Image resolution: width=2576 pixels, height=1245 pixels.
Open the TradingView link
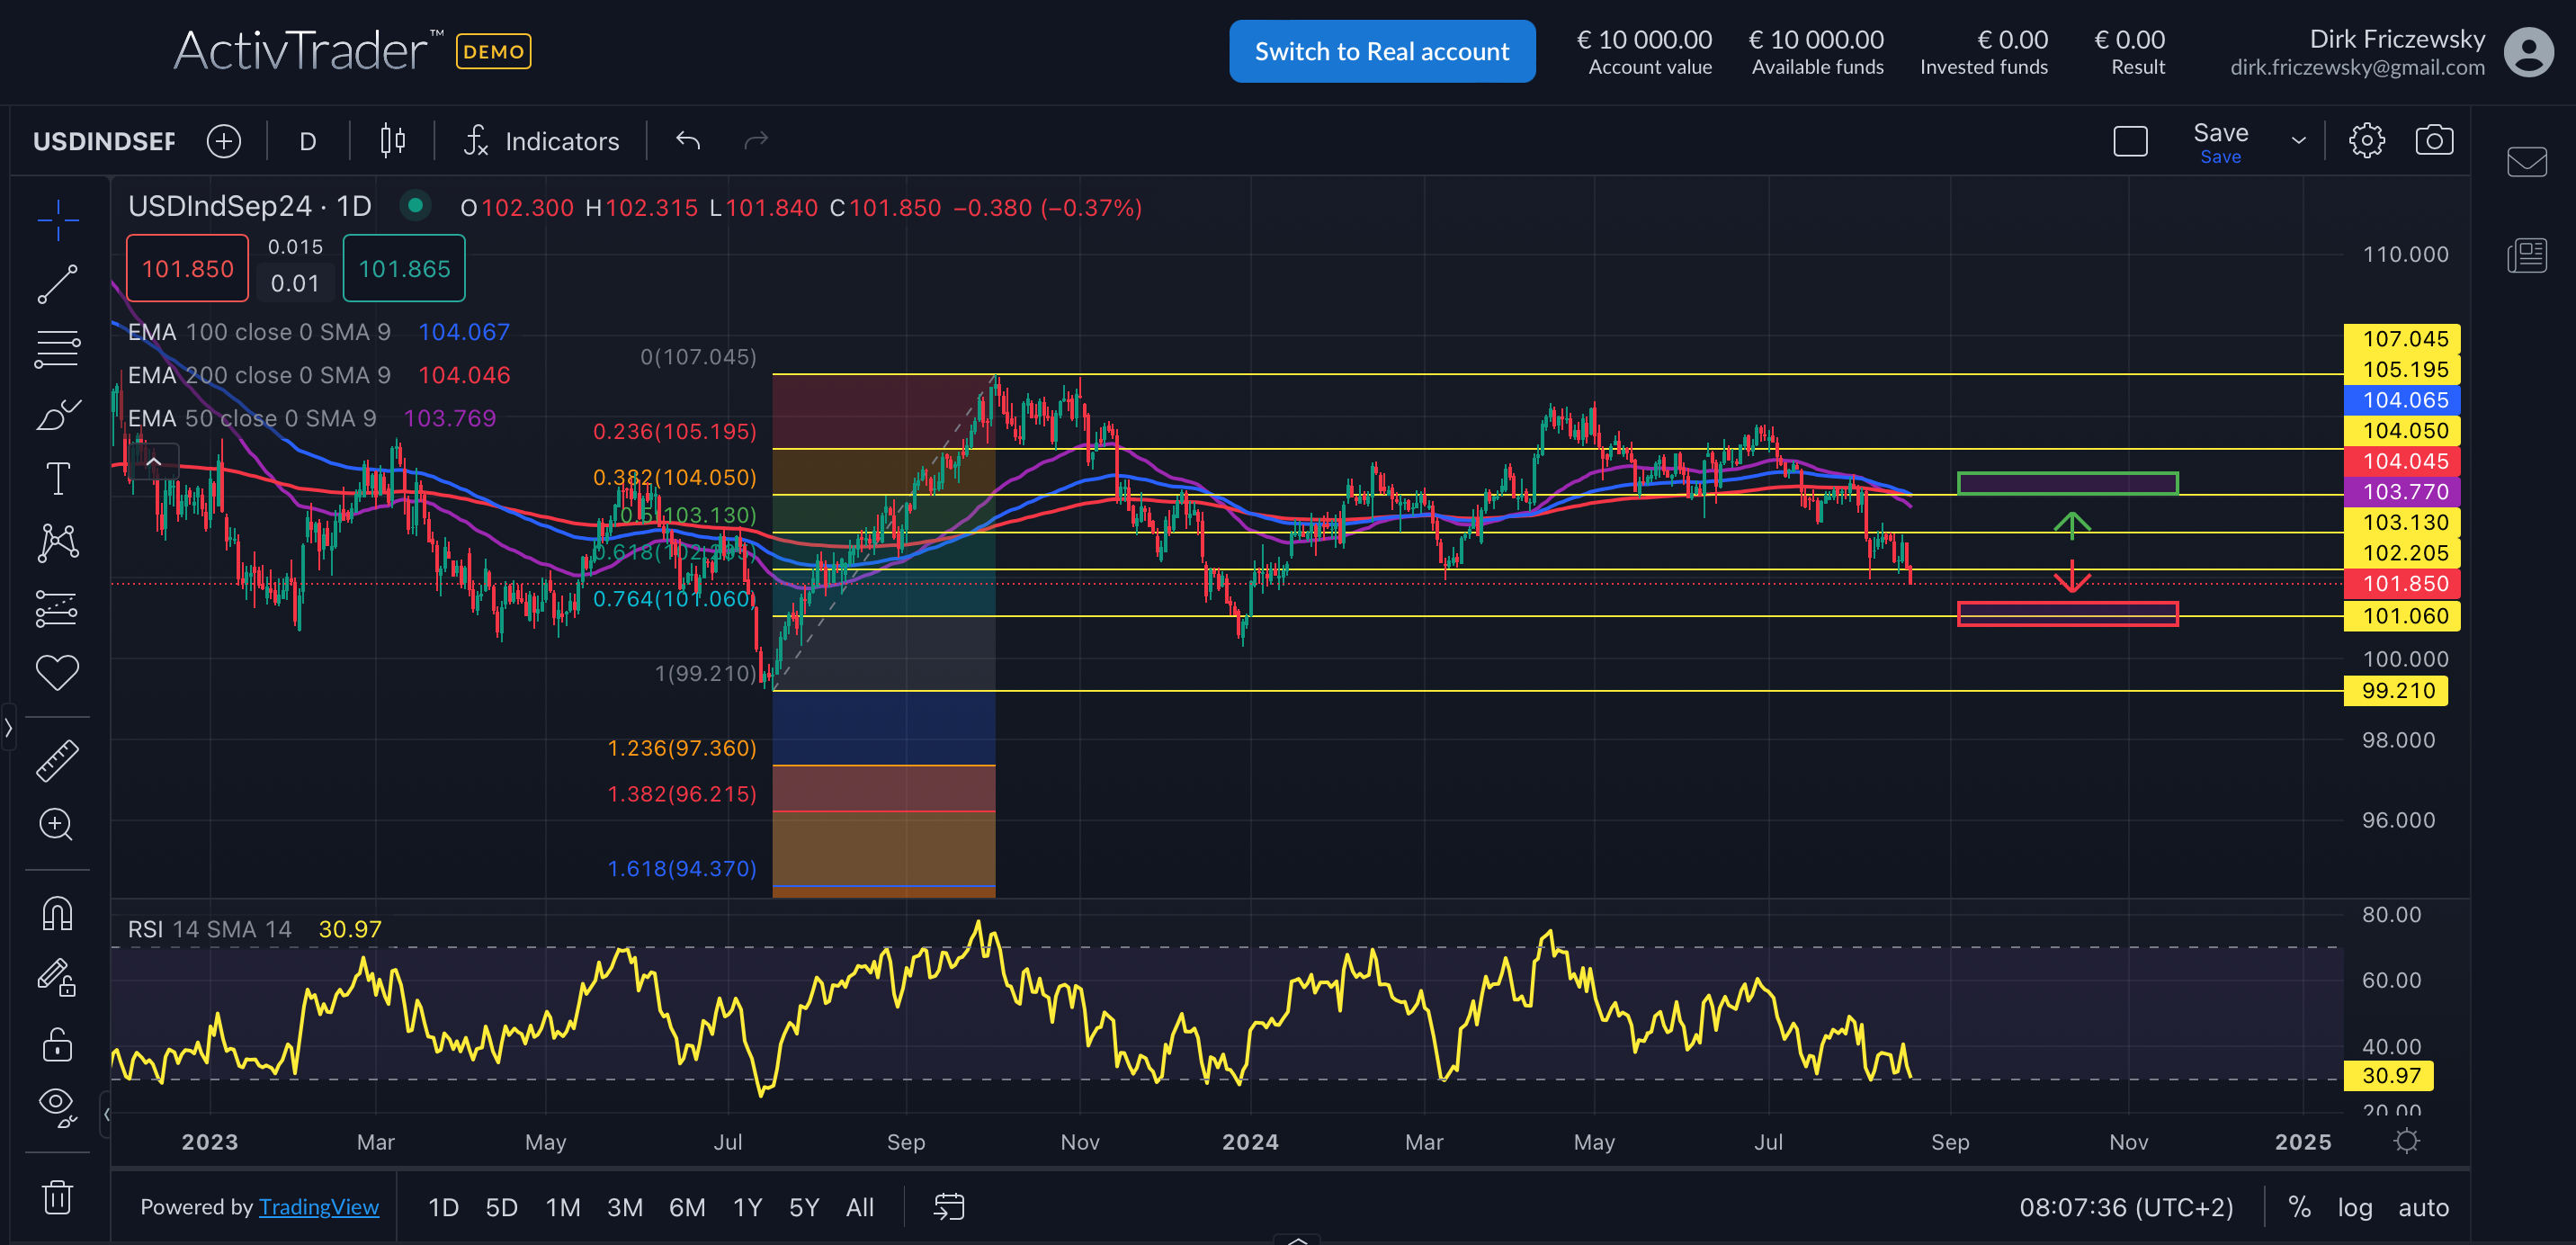coord(318,1207)
